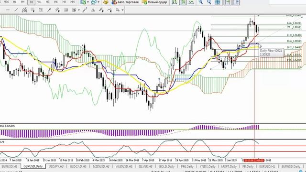Screen dimensions: 306x172
Task: Switch to the W1 timeframe
Action: pos(39,2)
